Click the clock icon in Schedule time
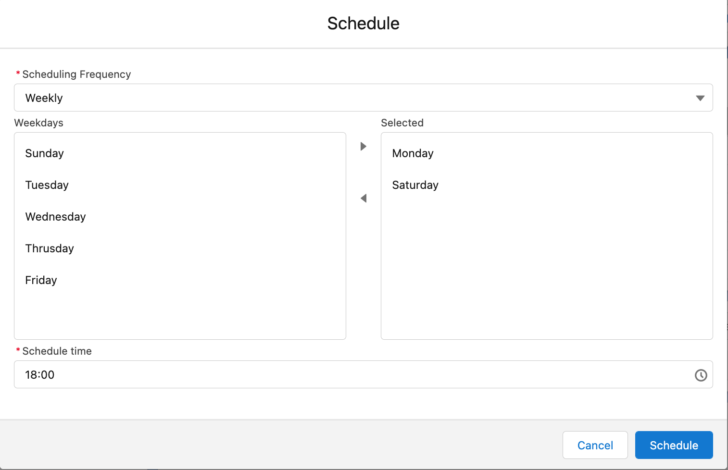728x470 pixels. point(701,375)
